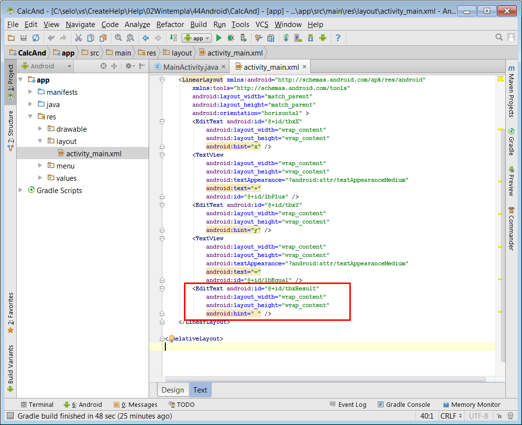
Task: Navigate forward with the right arrow
Action: pos(158,38)
